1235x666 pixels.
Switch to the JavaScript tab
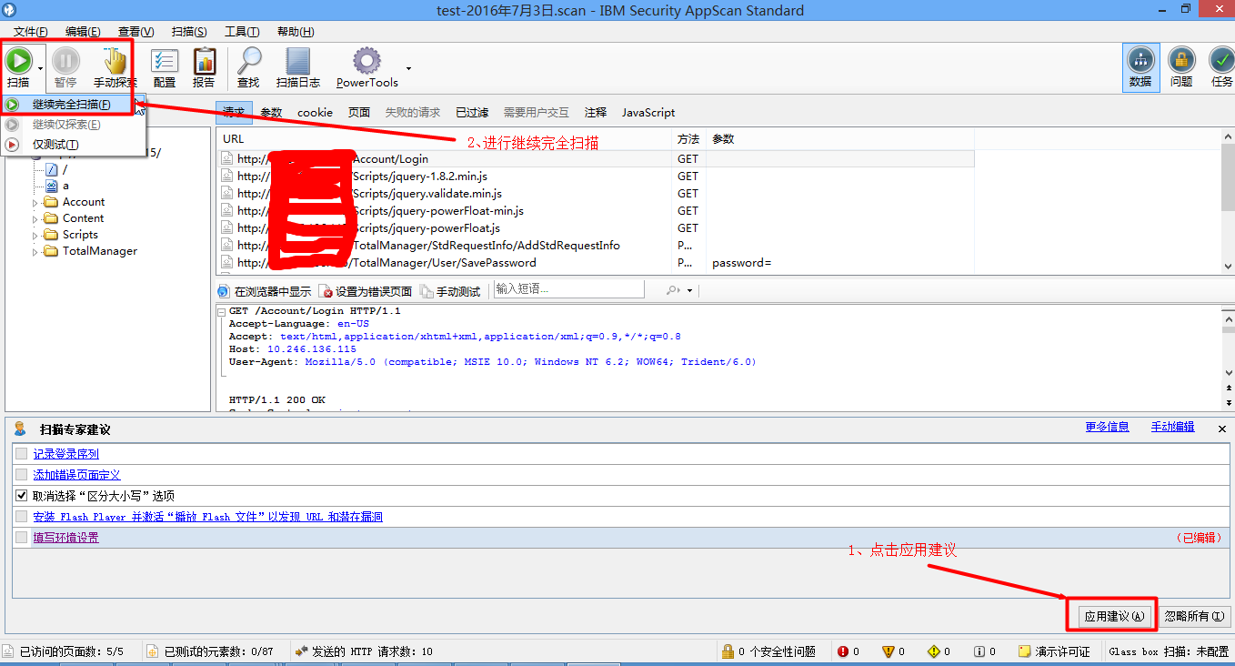(x=648, y=113)
